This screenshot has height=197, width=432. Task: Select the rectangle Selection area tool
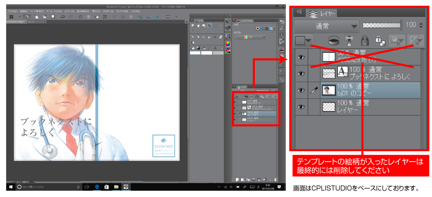(x=215, y=25)
